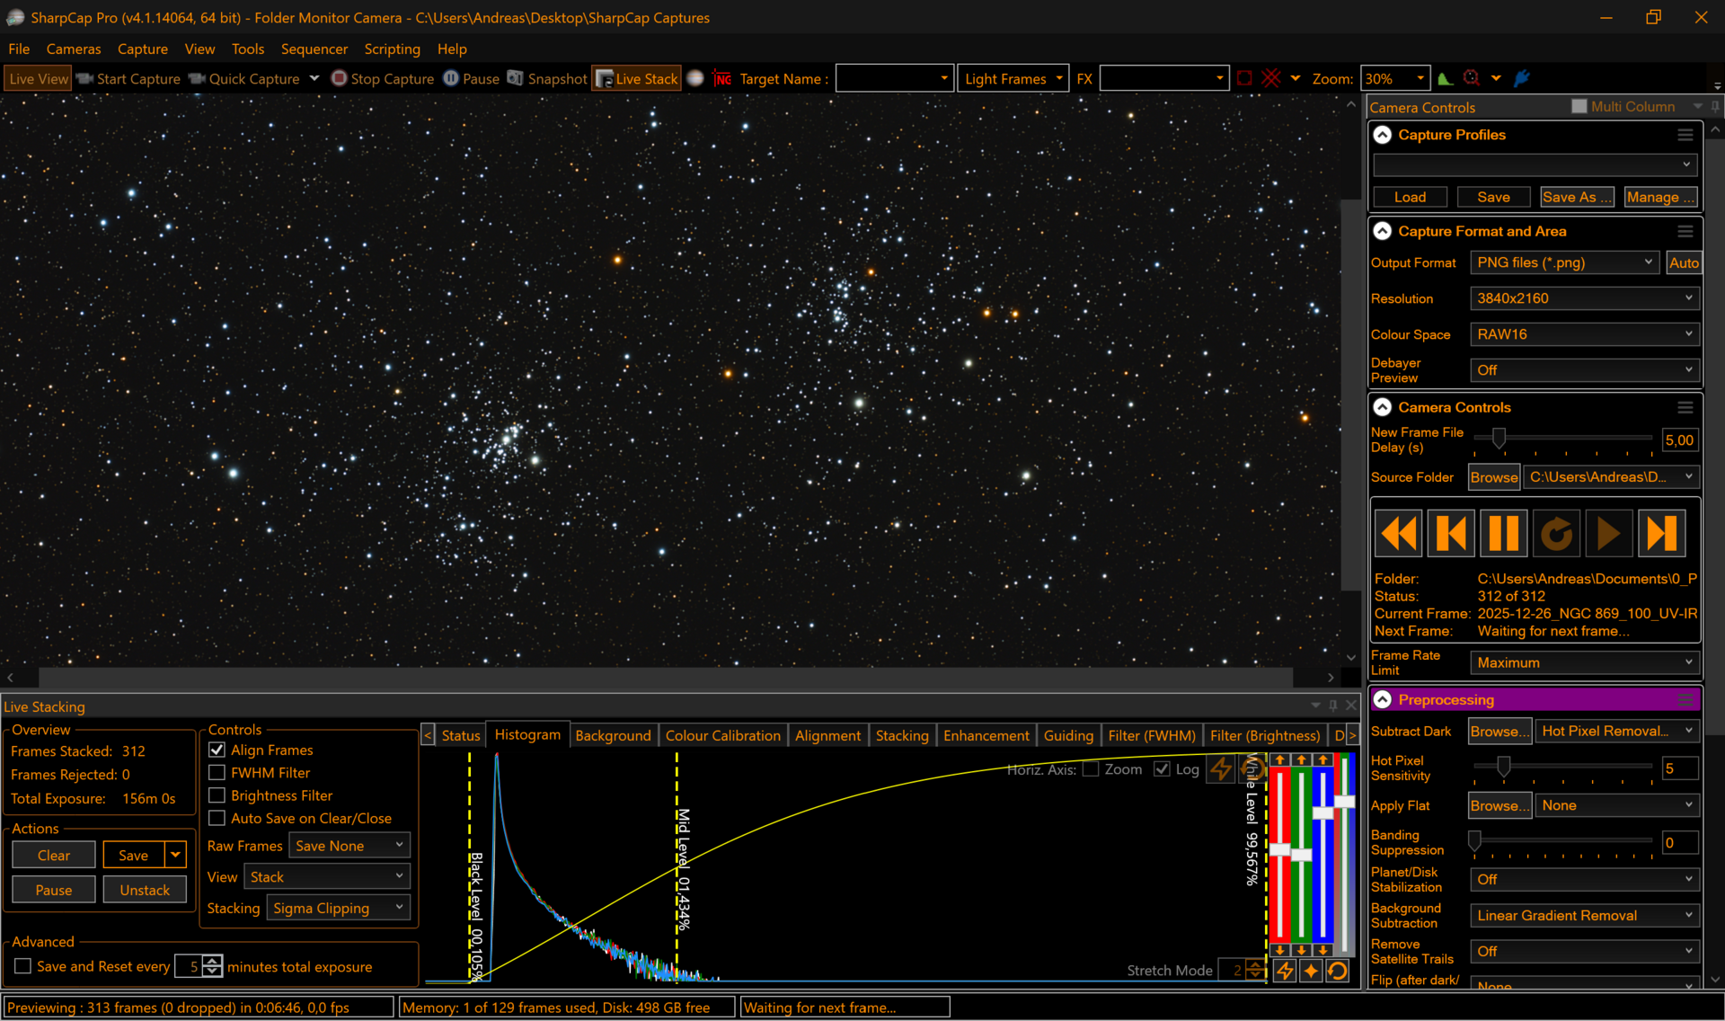Click the Live Stack toolbar button
The image size is (1725, 1021).
point(636,79)
